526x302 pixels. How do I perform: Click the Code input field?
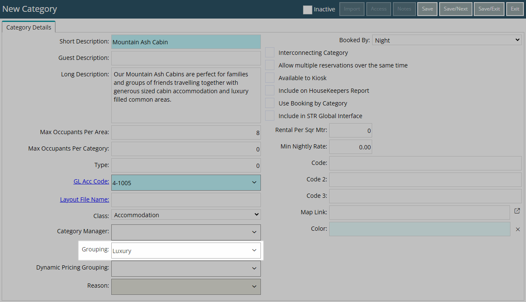425,163
